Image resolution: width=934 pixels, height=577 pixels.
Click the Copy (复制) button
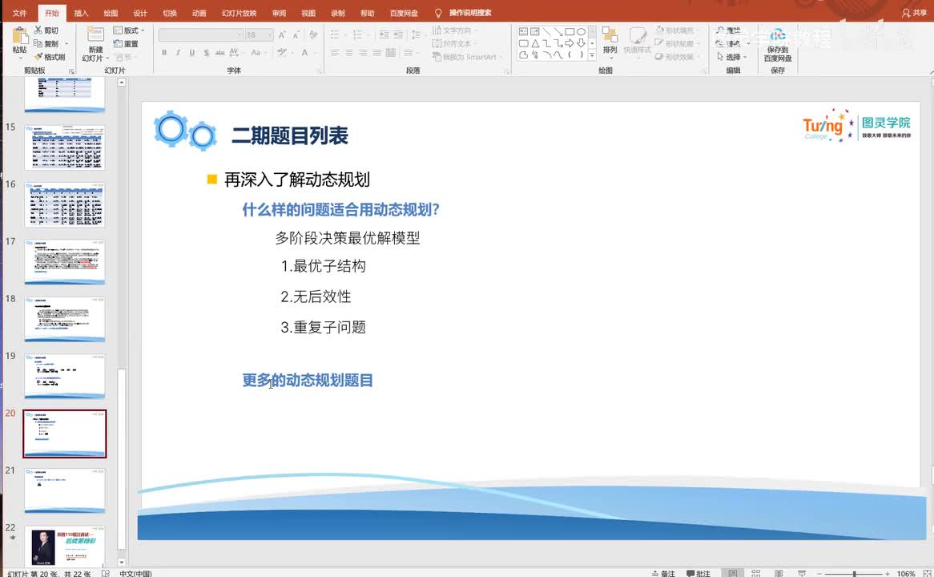click(x=46, y=43)
